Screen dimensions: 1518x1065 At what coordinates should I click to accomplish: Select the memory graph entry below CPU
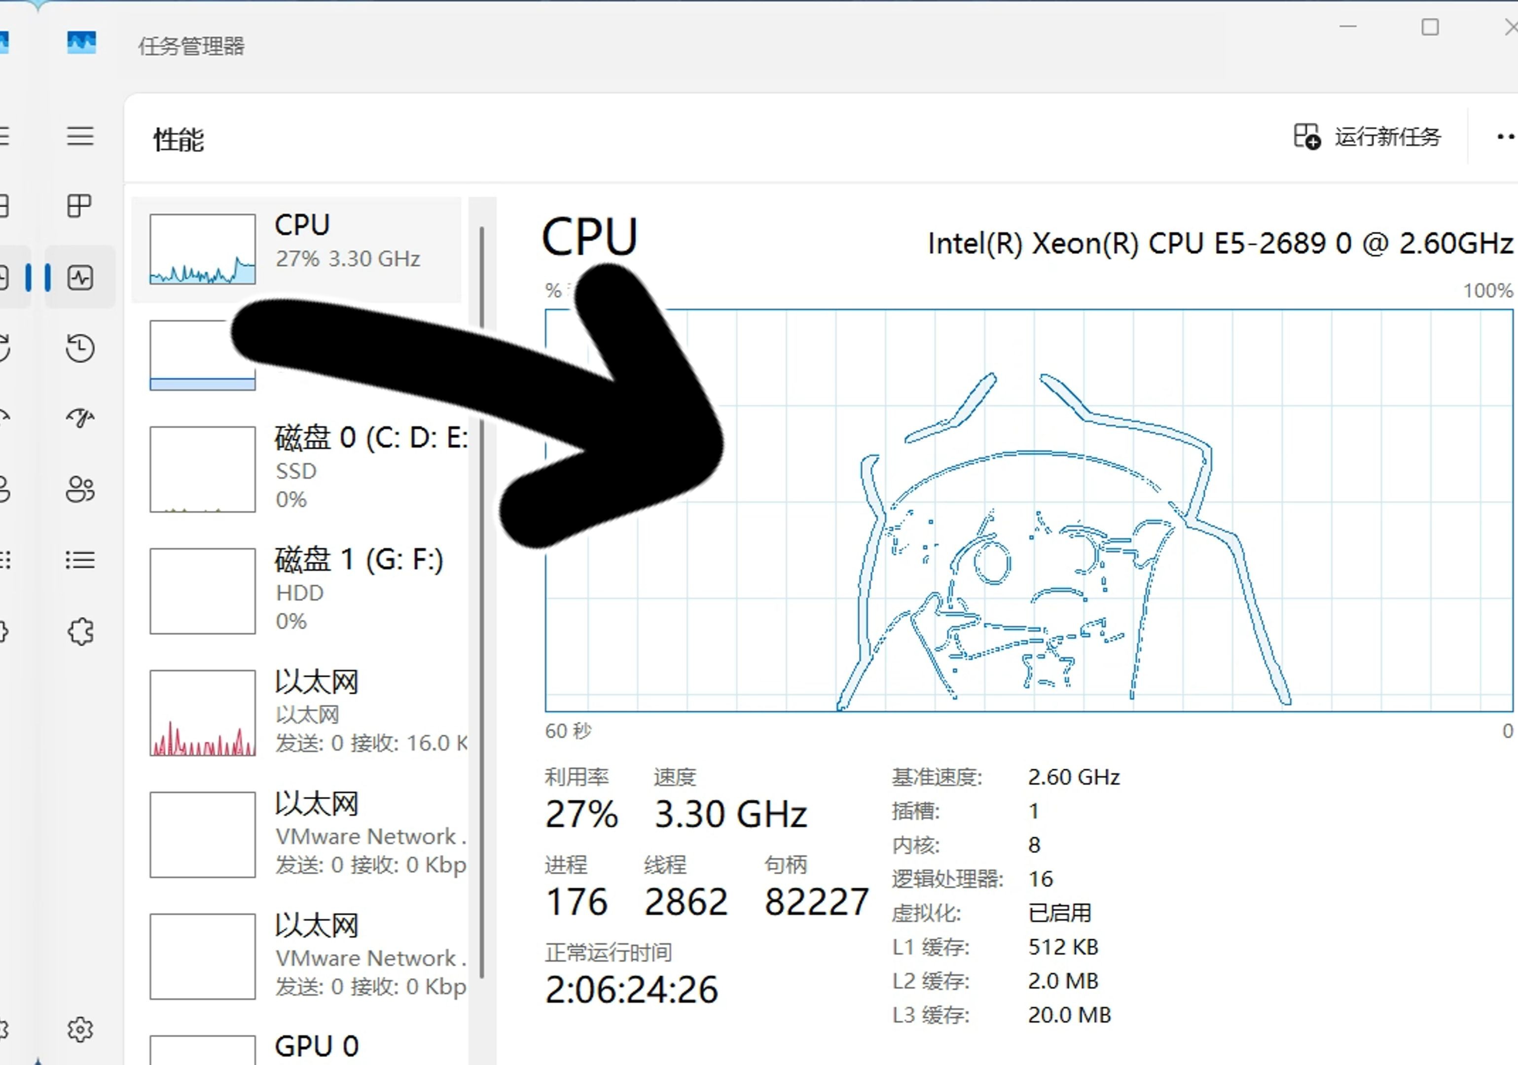(x=296, y=355)
